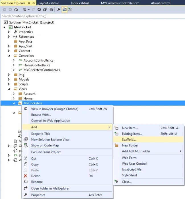Viewport: 185px width, 199px height.
Task: Click the Properties wrench toolbar icon
Action: pos(59,9)
